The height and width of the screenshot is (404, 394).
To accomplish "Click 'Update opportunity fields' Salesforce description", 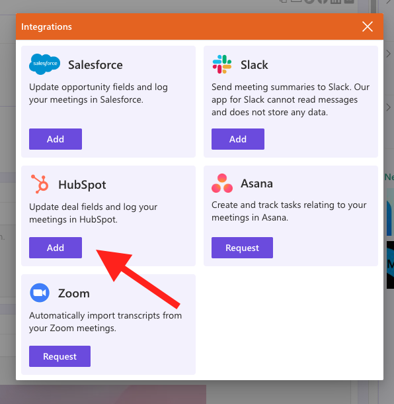I will coord(98,93).
